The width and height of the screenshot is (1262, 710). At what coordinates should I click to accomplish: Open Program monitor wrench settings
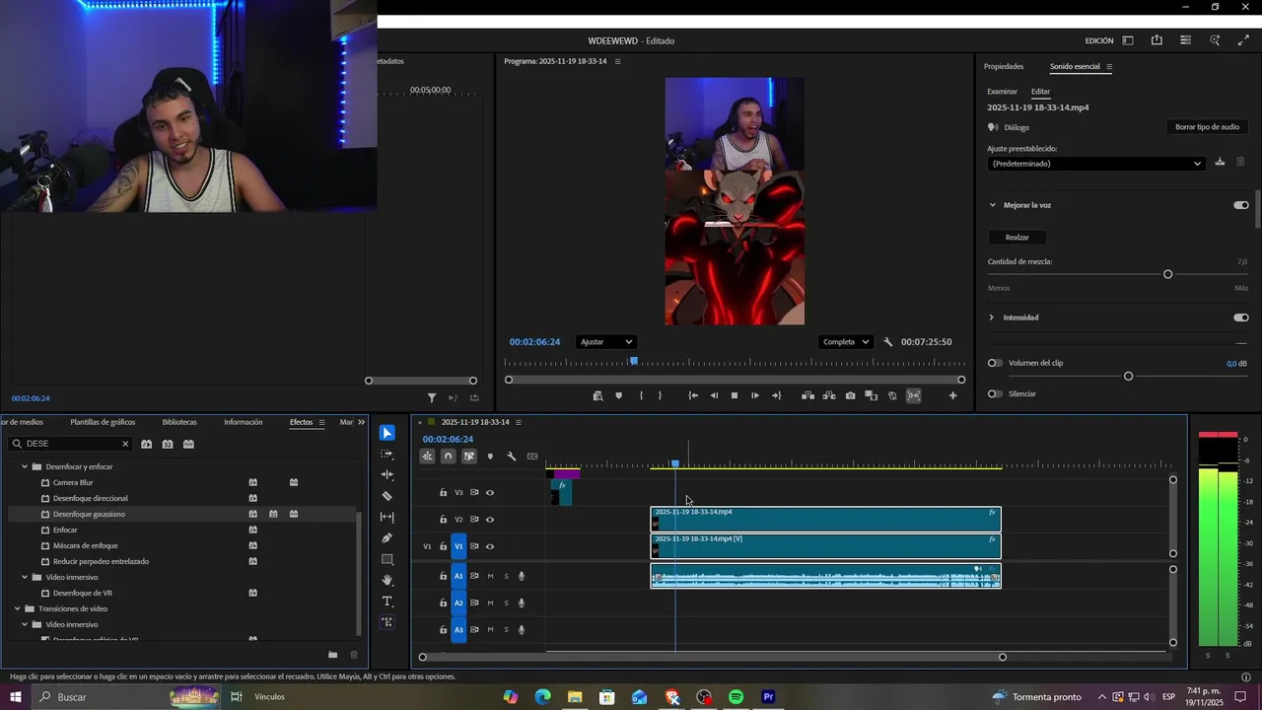coord(887,342)
